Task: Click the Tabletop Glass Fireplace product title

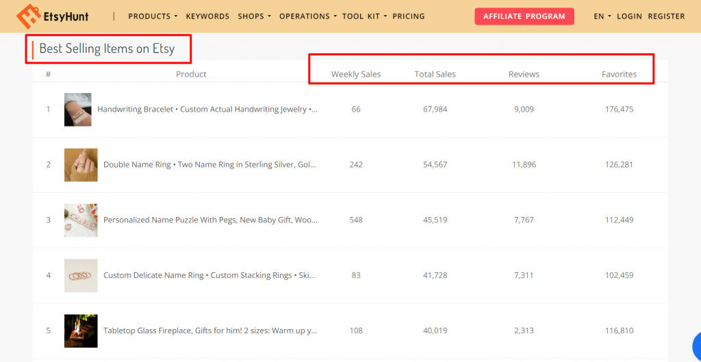Action: coord(210,331)
